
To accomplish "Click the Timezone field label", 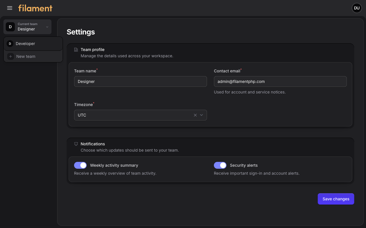I will 83,105.
